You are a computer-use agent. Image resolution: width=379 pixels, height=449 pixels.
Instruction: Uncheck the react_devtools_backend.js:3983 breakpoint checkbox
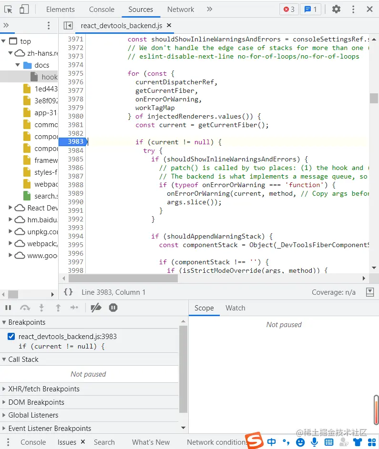[11, 336]
